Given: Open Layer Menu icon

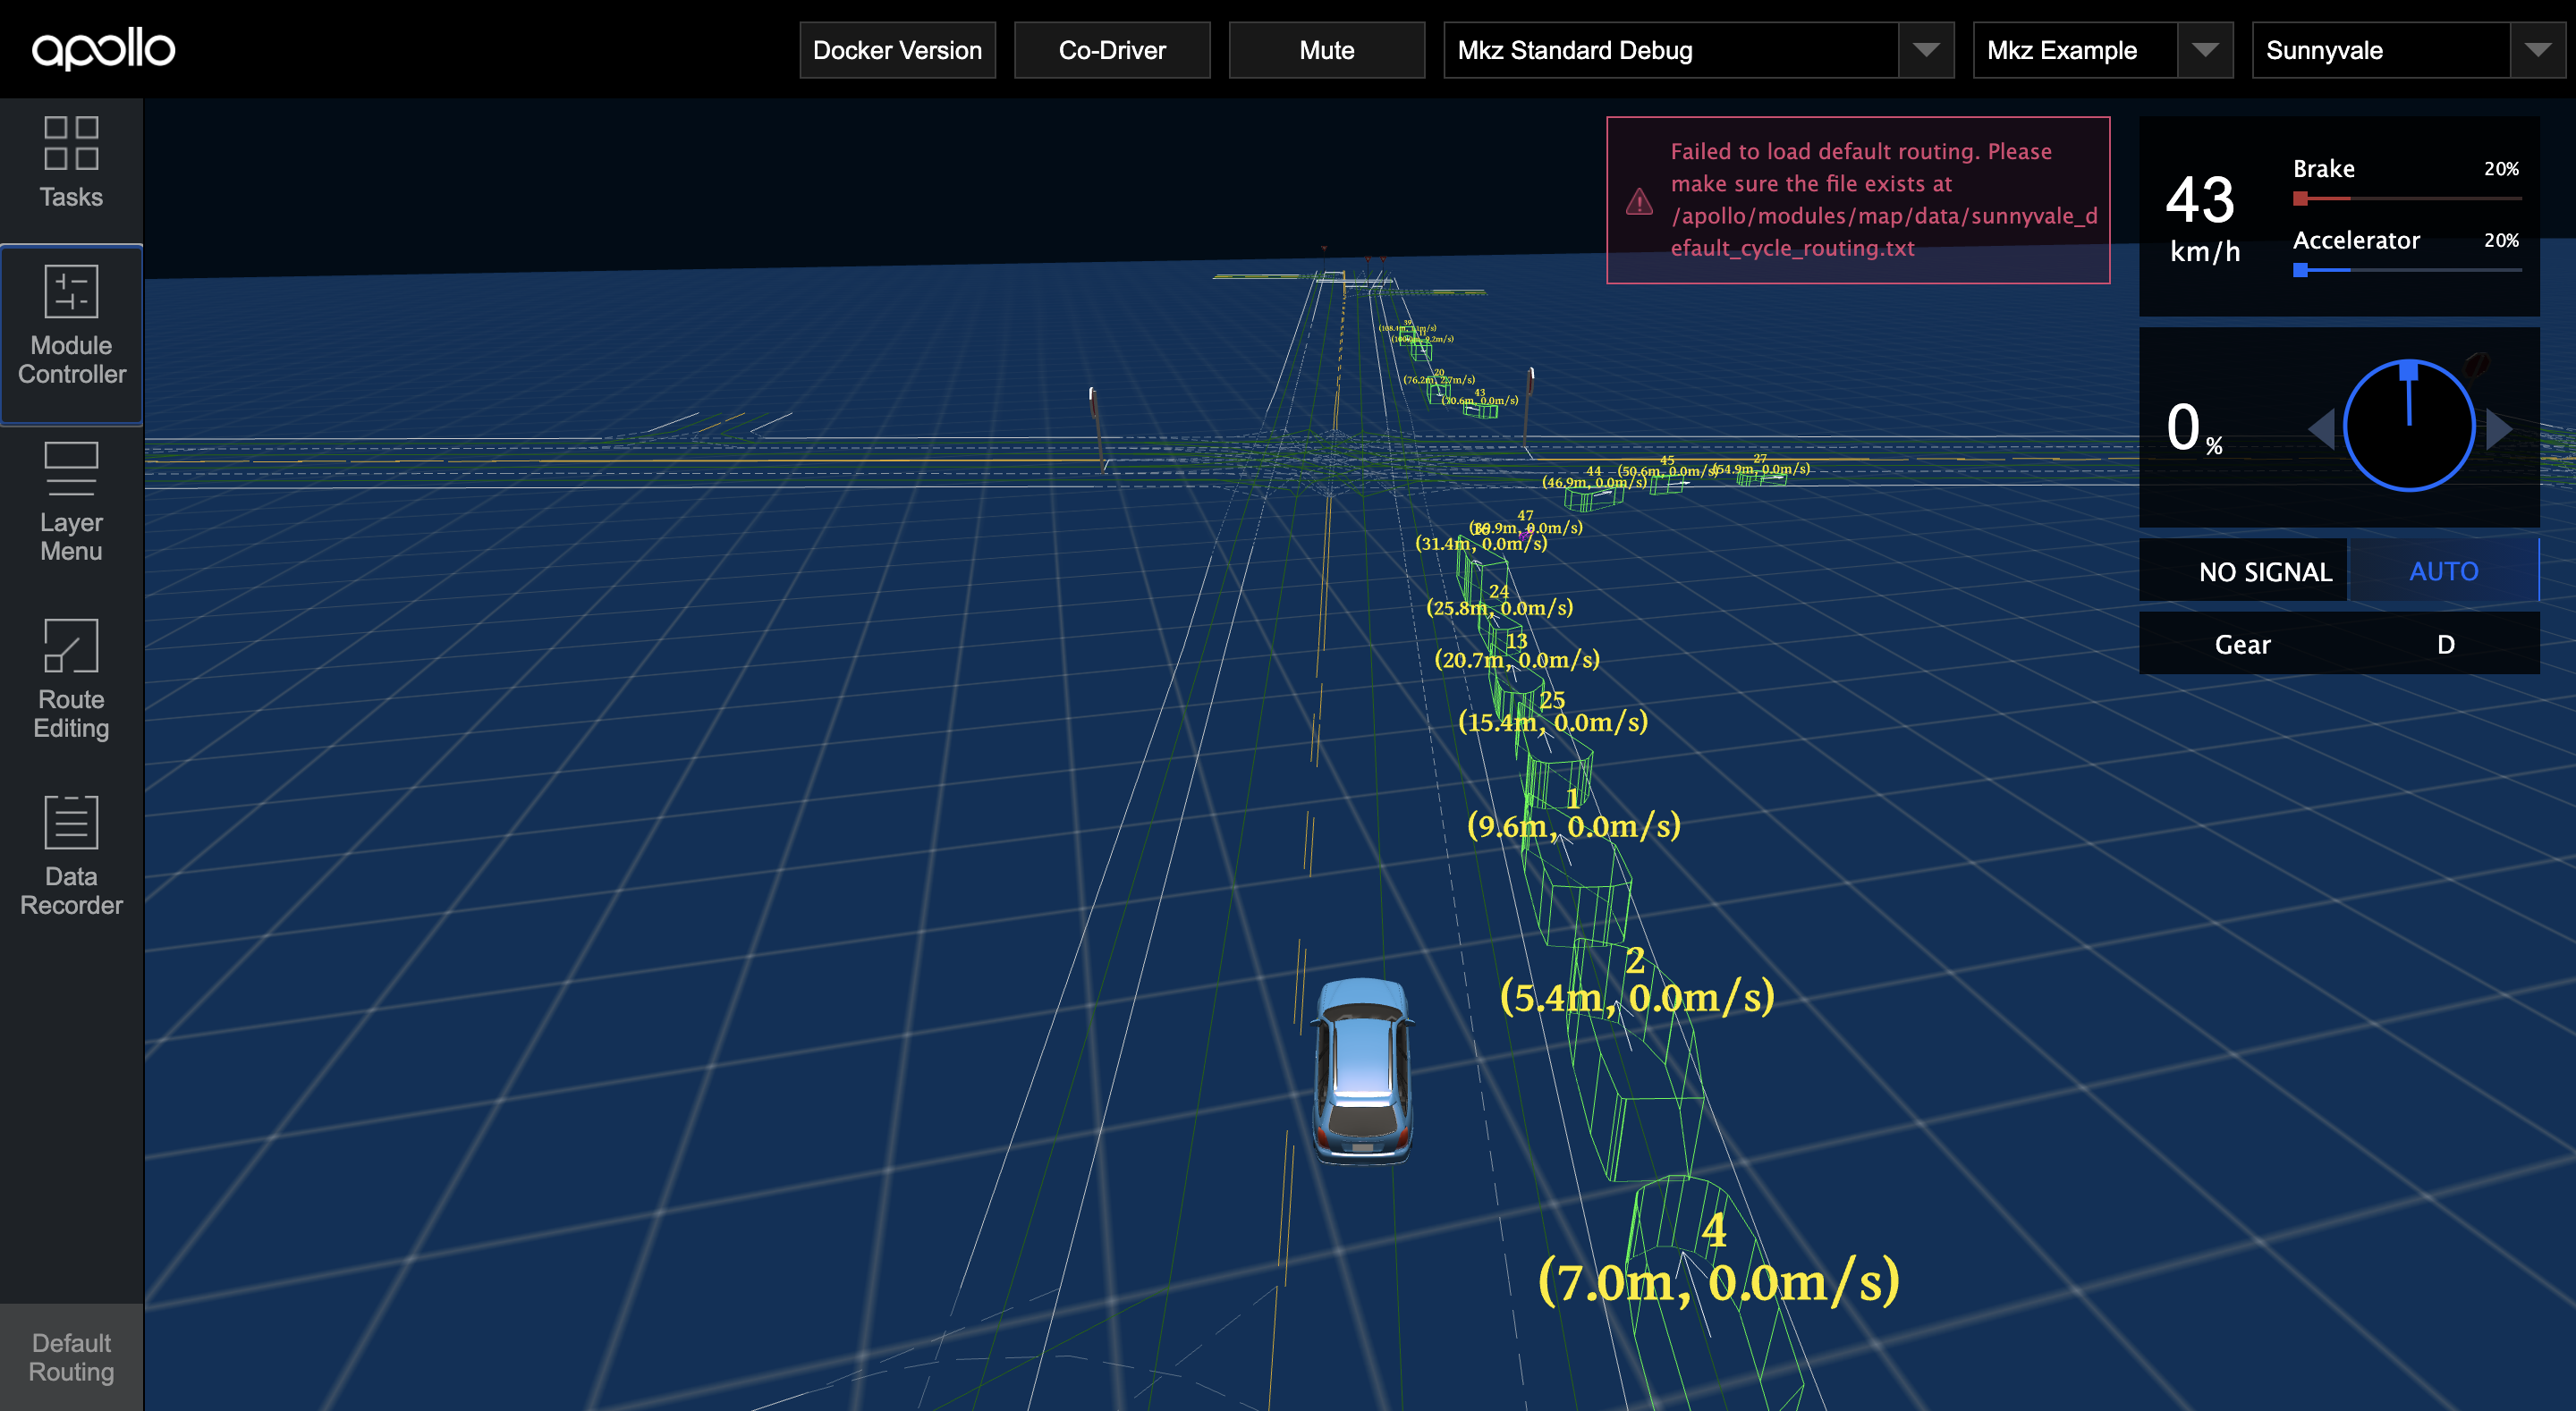Looking at the screenshot, I should [71, 468].
